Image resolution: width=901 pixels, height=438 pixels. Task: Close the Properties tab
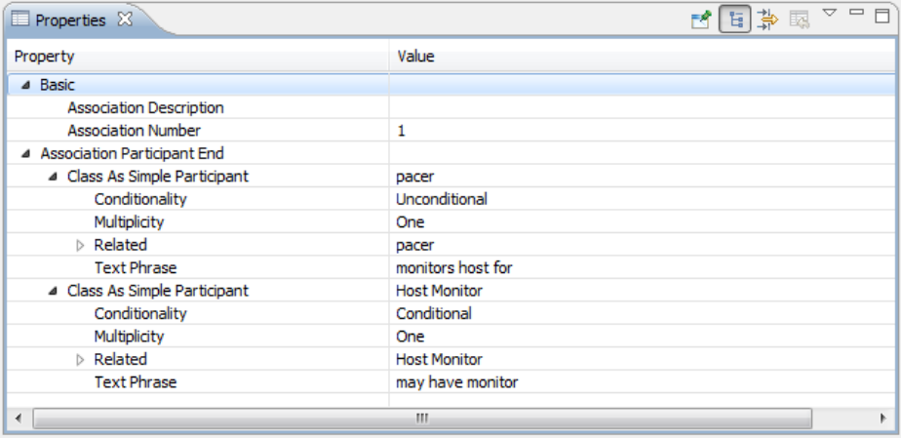(x=124, y=19)
